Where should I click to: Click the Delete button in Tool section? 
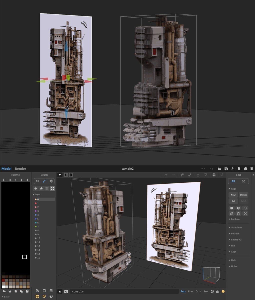coord(243,195)
